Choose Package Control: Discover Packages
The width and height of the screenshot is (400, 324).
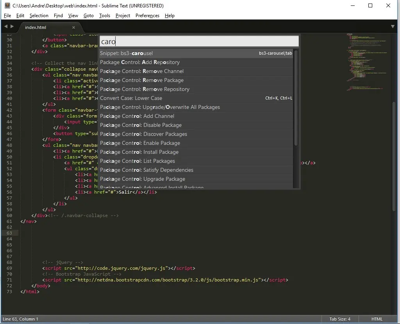coord(196,134)
